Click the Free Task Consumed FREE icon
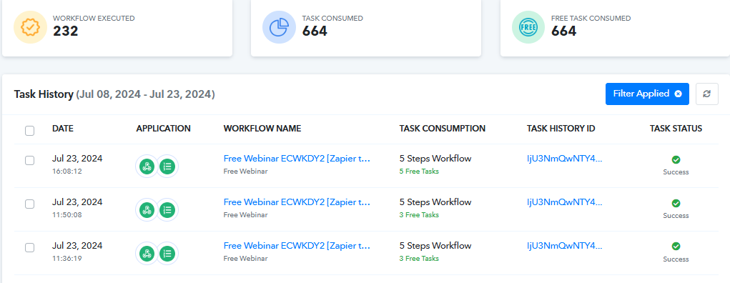Screen dimensions: 730x283 [x=528, y=27]
